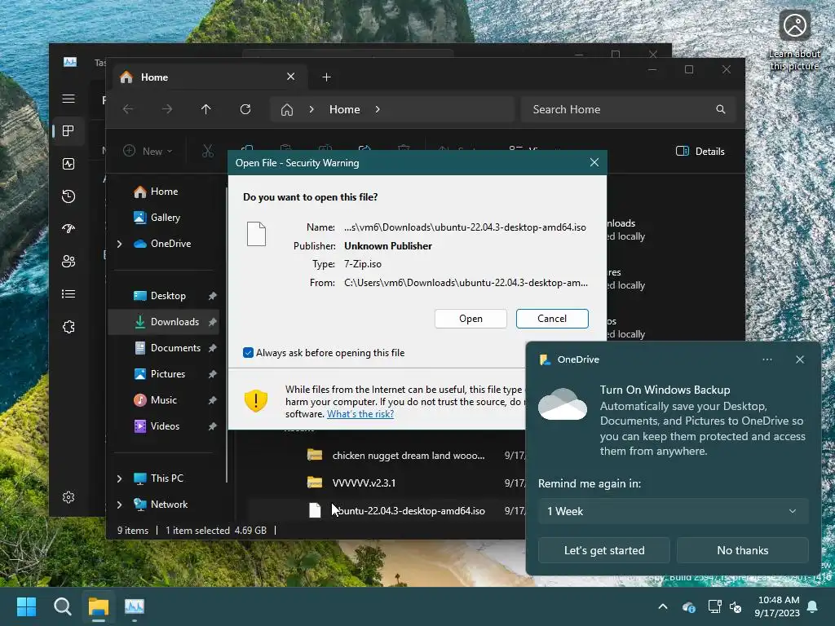Image resolution: width=835 pixels, height=626 pixels.
Task: Select Desktop in the navigation pane
Action: [x=168, y=296]
